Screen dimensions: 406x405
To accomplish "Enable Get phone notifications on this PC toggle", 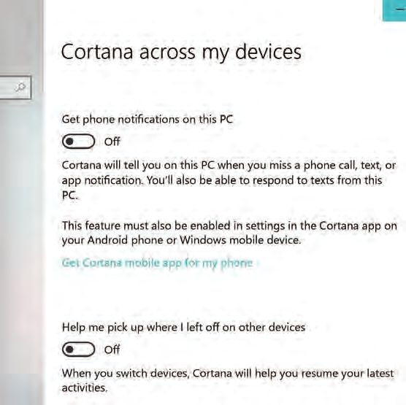I will pyautogui.click(x=78, y=142).
